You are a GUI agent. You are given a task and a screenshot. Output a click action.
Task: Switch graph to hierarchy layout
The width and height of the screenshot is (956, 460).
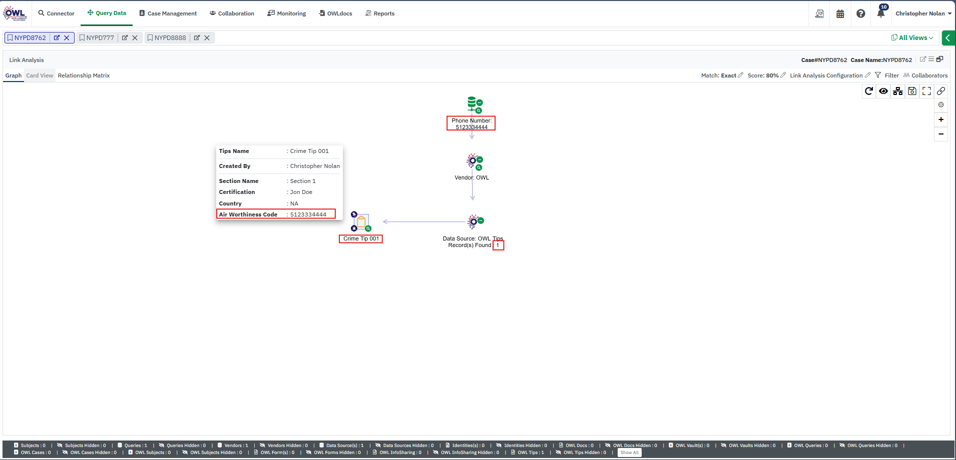(x=898, y=91)
